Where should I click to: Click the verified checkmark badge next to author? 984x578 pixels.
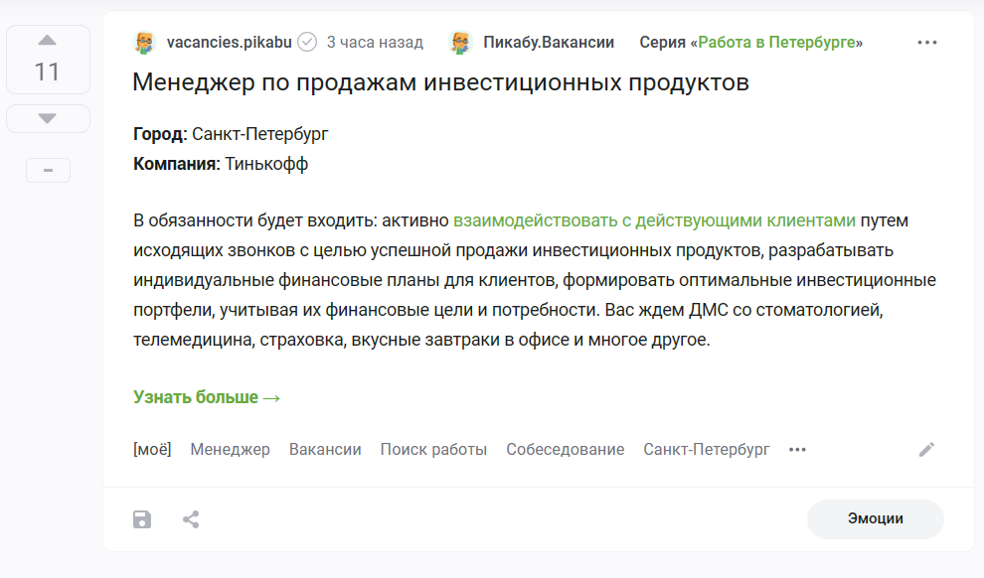(307, 42)
